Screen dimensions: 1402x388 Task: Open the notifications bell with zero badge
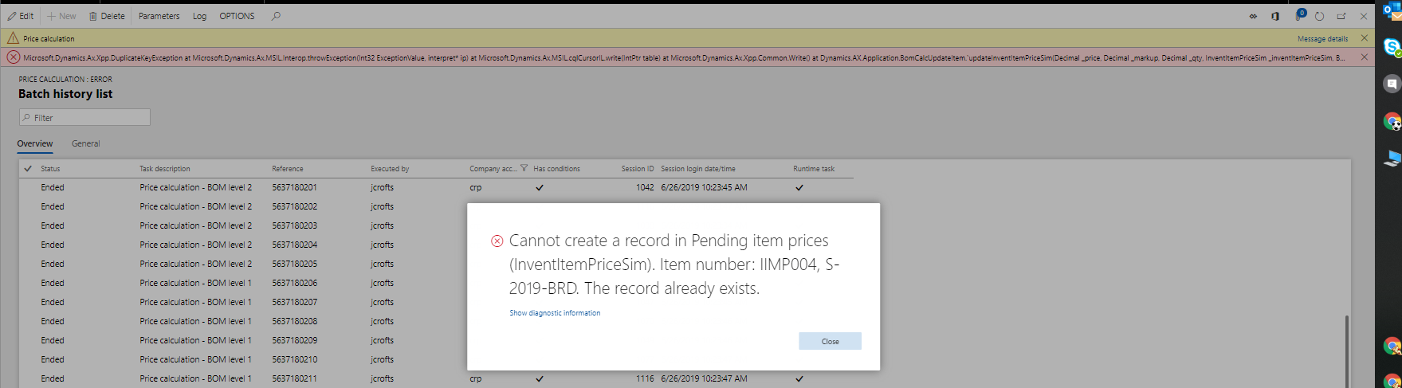[x=1300, y=15]
